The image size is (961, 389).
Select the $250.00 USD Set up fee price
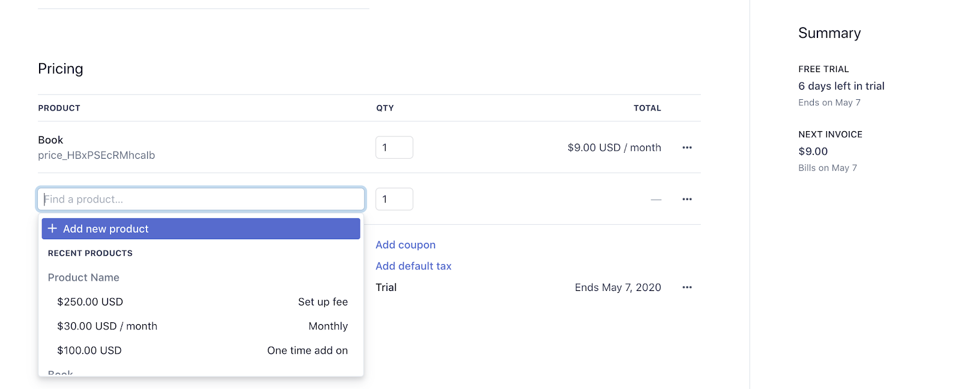(202, 302)
